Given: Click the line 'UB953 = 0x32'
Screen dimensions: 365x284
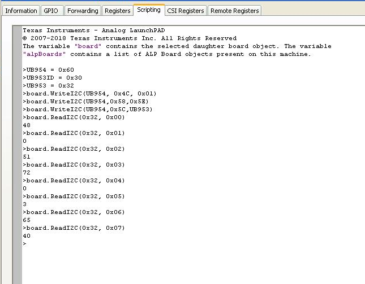Looking at the screenshot, I should 49,86.
